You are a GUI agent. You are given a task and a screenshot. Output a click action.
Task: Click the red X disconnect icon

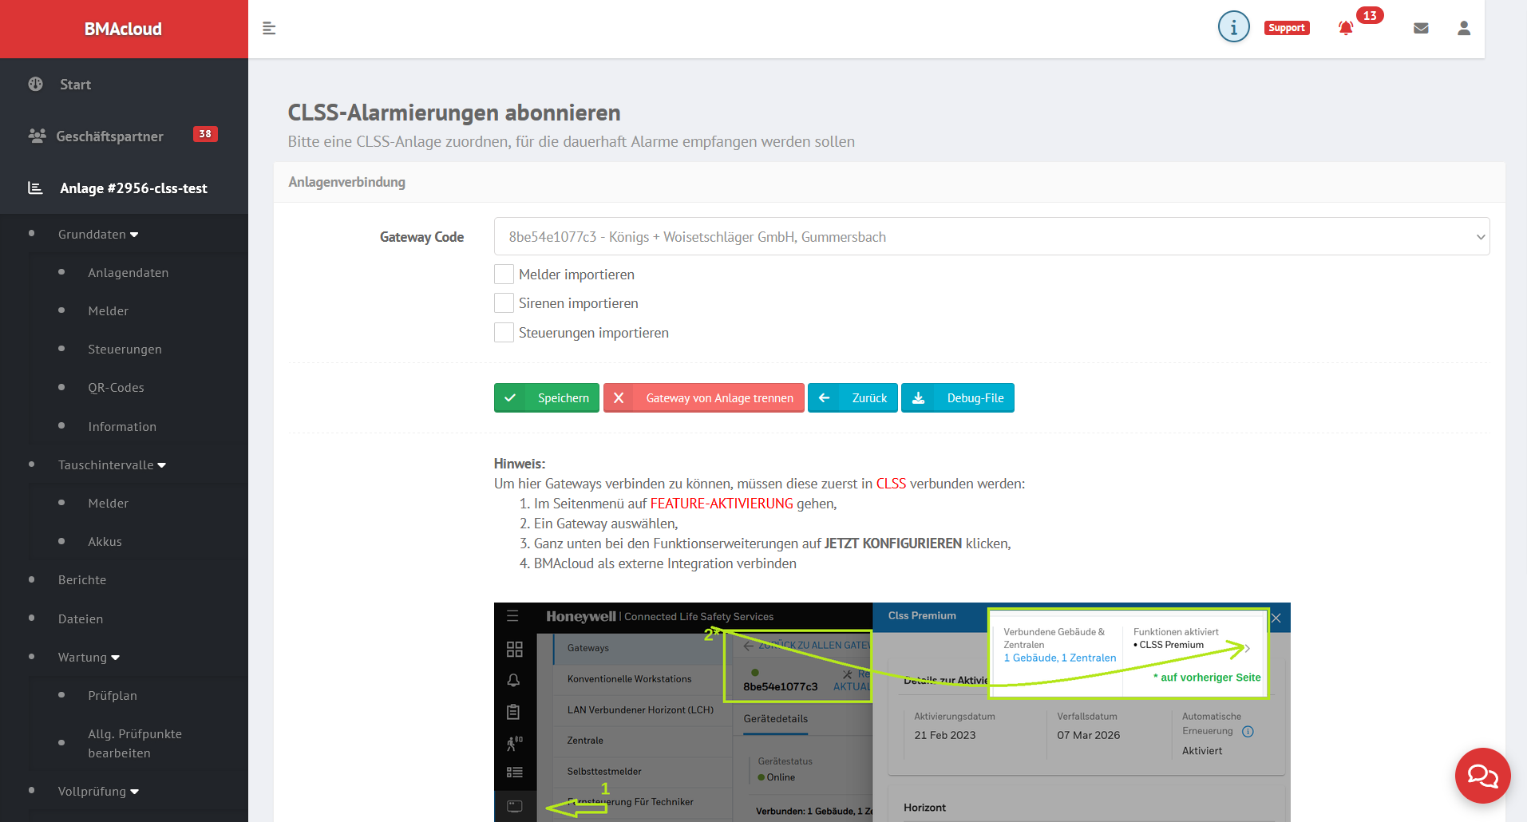click(x=619, y=398)
